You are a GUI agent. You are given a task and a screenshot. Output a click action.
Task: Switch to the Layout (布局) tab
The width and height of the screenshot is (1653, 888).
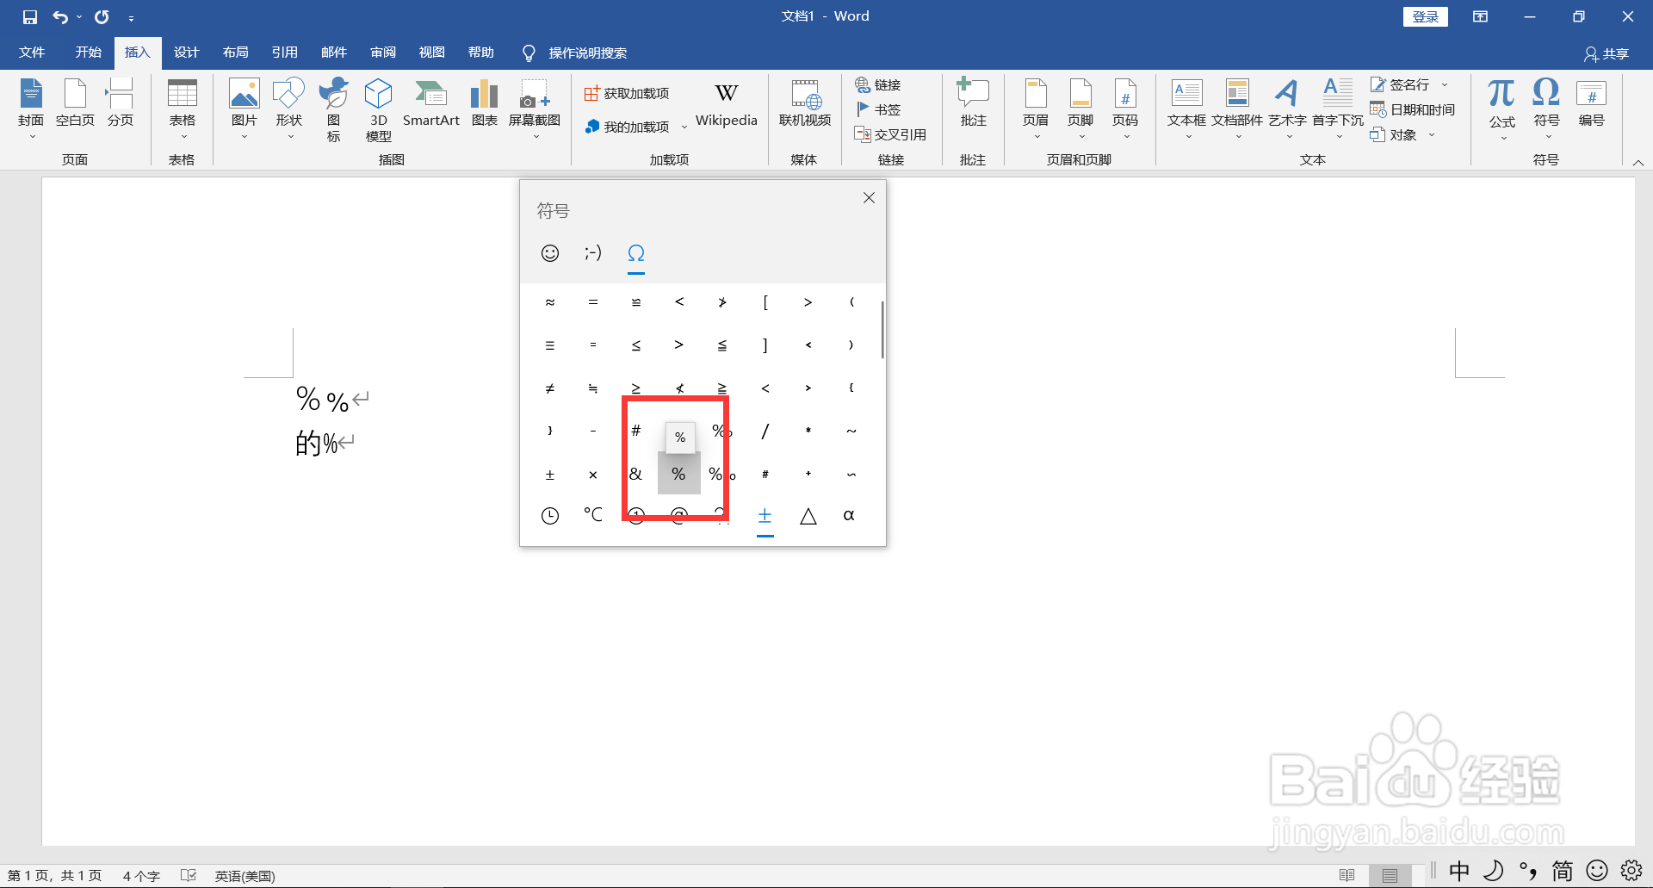[235, 53]
